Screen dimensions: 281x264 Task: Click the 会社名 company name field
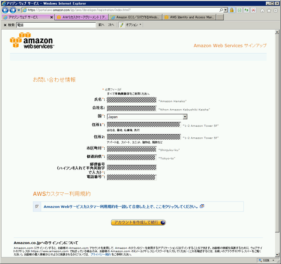coord(132,108)
